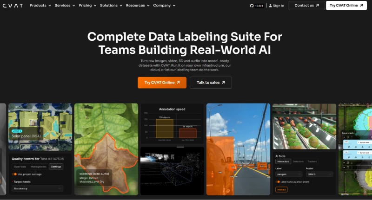
Task: Click the Sign In person icon
Action: tap(270, 6)
